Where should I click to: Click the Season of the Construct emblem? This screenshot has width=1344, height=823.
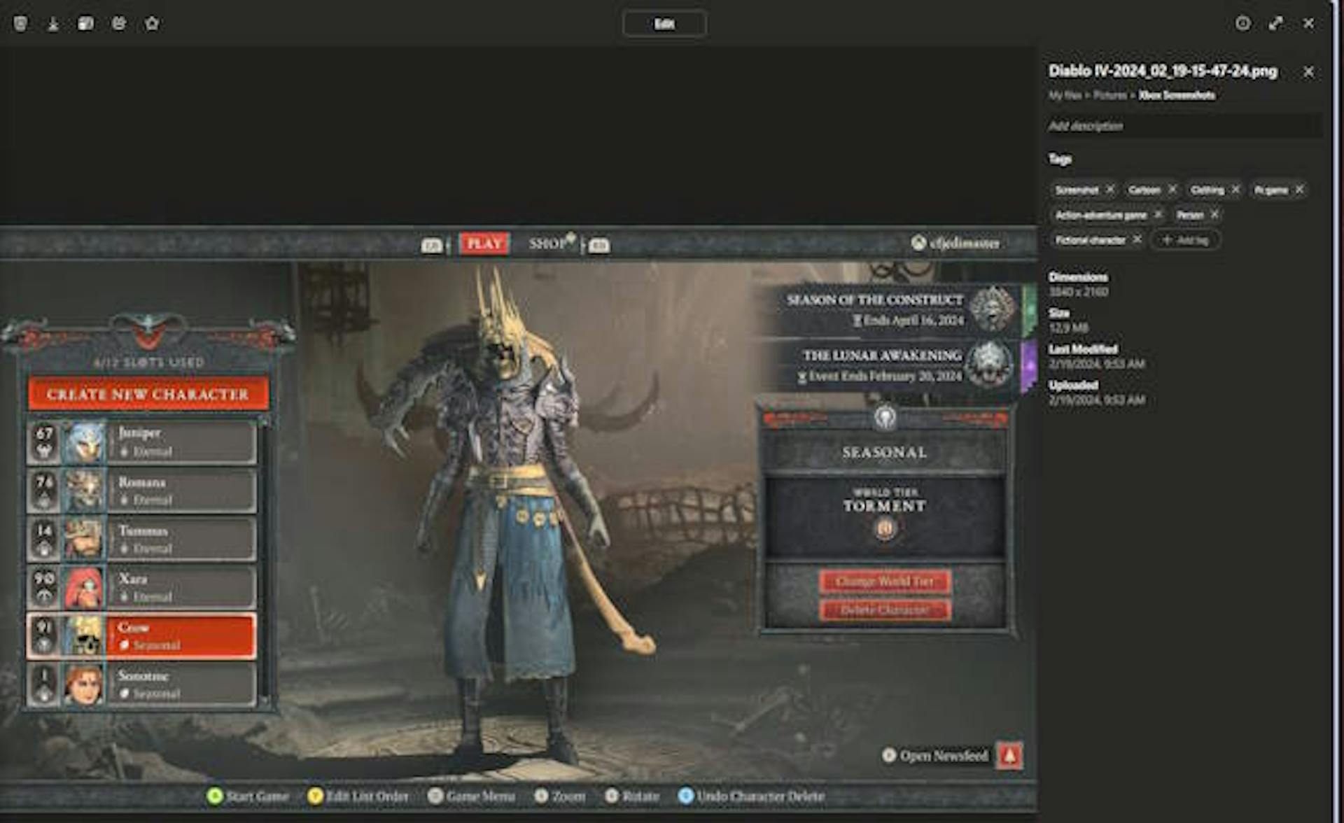point(993,309)
